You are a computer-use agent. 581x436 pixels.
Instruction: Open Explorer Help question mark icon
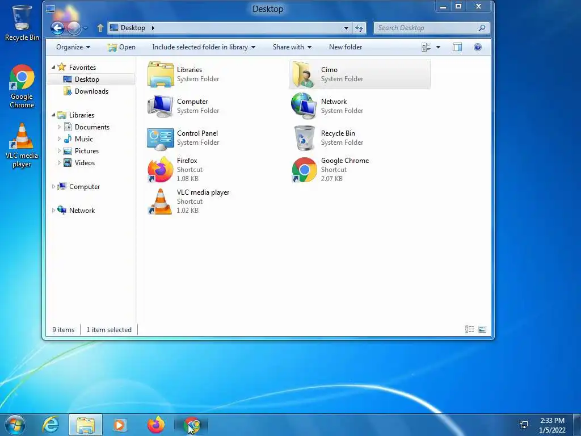pos(478,47)
